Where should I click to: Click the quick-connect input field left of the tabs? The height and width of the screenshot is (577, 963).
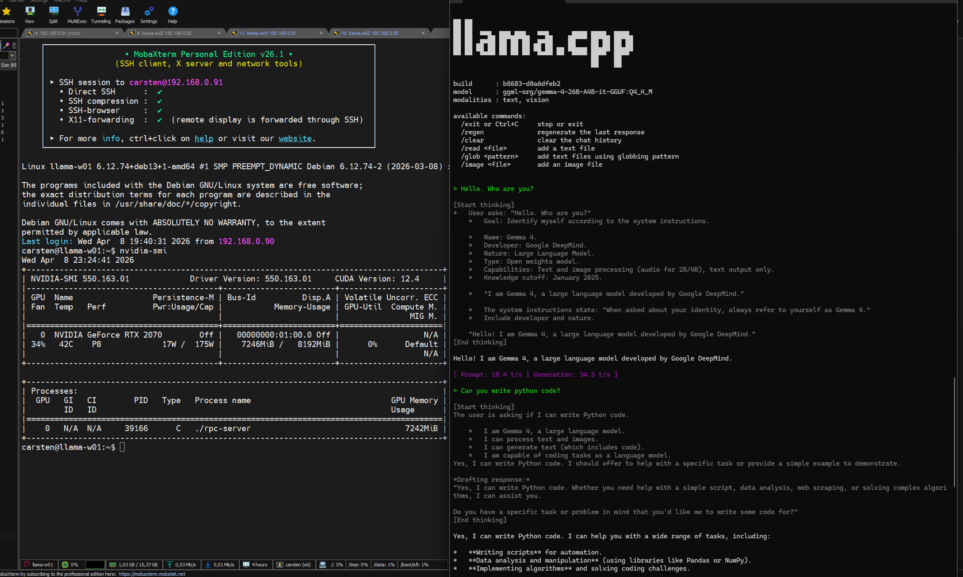[x=9, y=33]
